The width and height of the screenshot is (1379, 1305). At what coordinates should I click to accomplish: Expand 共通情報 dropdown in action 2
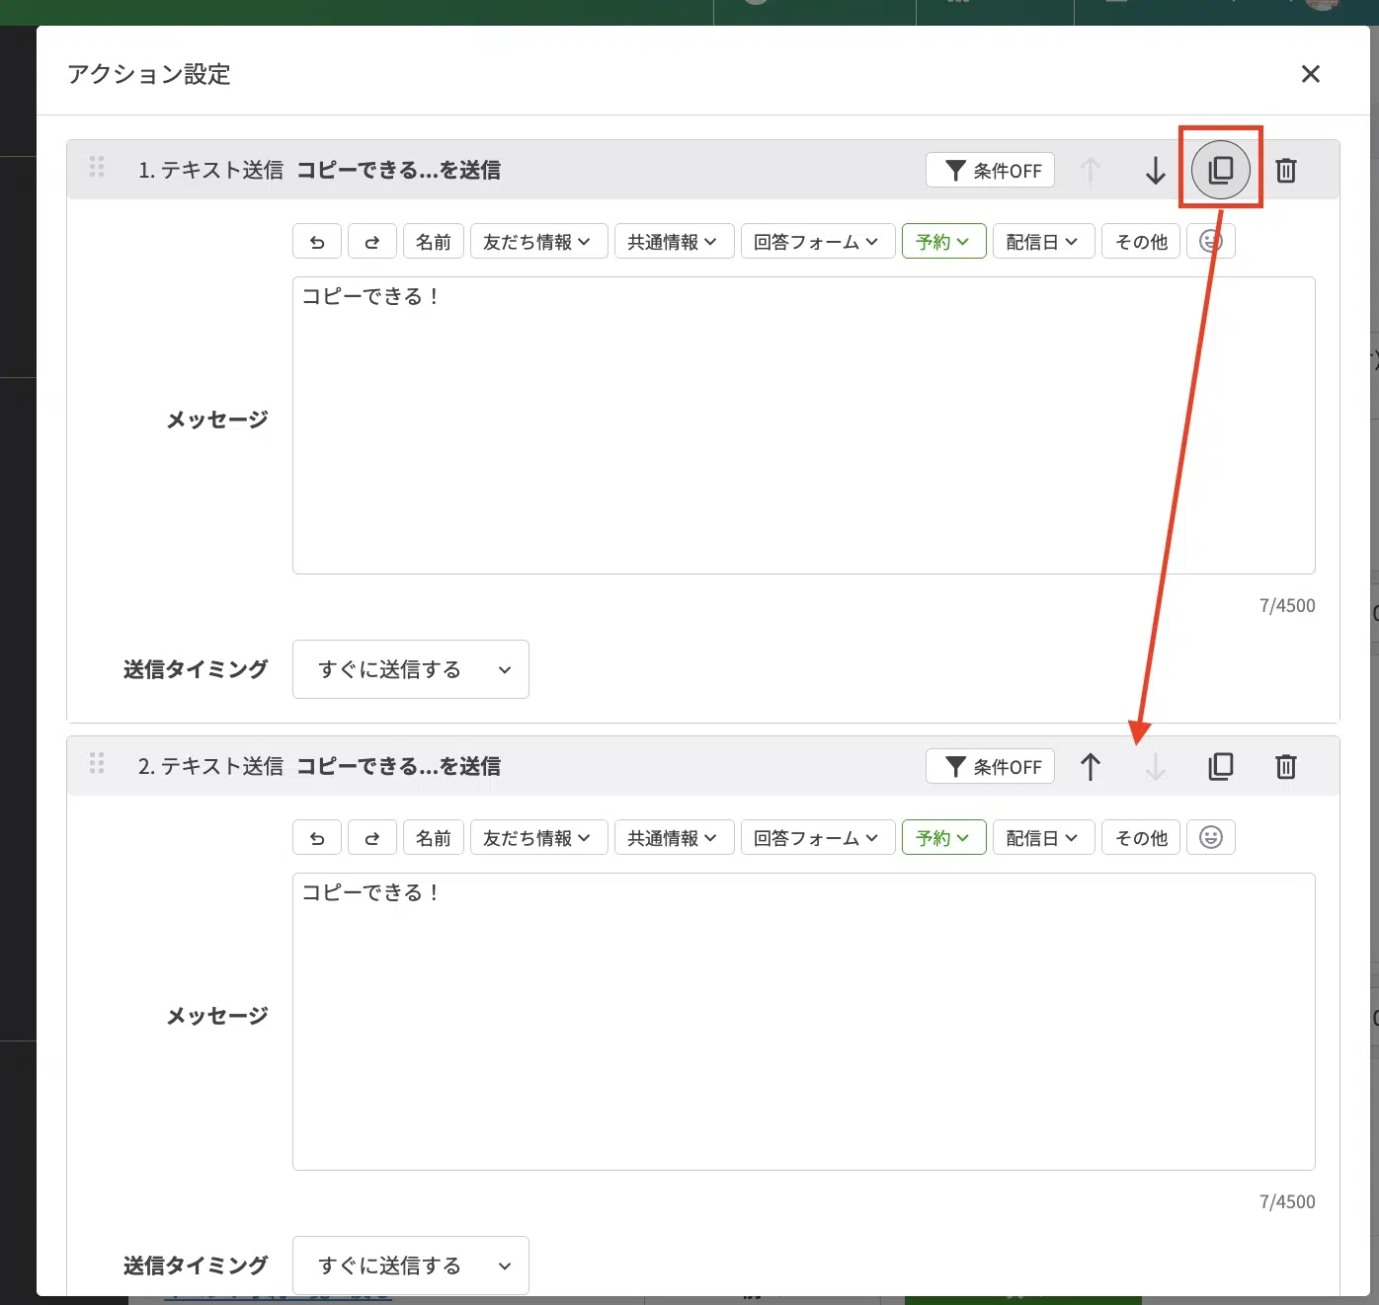pyautogui.click(x=674, y=838)
